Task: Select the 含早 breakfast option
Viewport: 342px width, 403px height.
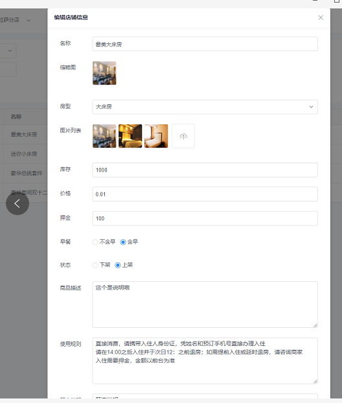Action: [129, 242]
